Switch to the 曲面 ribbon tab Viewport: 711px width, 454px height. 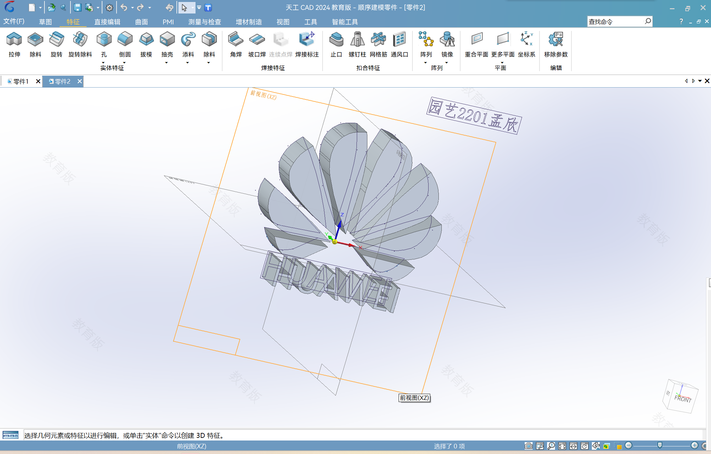tap(142, 22)
